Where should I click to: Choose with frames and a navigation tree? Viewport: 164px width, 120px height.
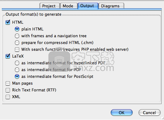17,36
